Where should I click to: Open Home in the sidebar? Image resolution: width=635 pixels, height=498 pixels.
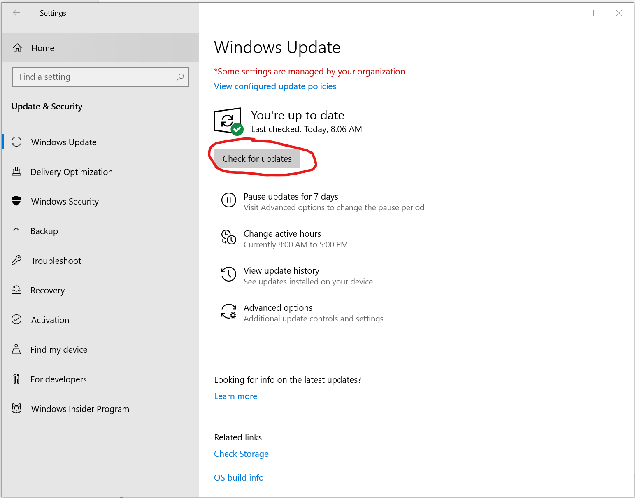pyautogui.click(x=100, y=48)
